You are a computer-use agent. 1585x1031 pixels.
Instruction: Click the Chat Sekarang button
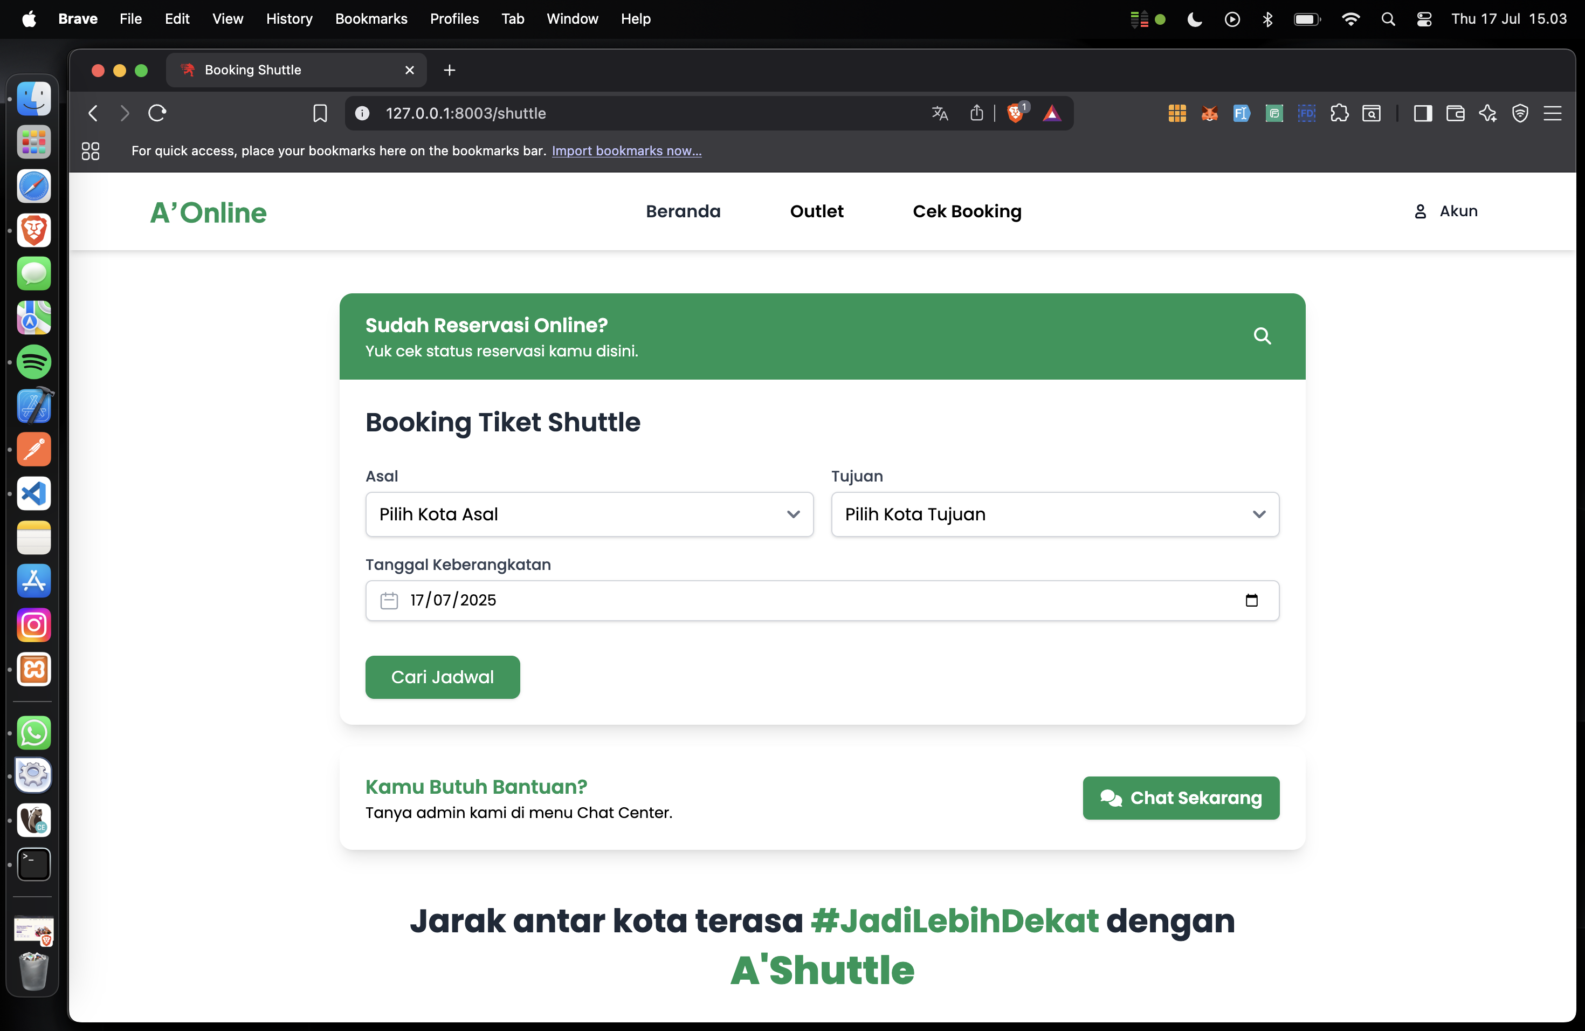click(x=1180, y=797)
